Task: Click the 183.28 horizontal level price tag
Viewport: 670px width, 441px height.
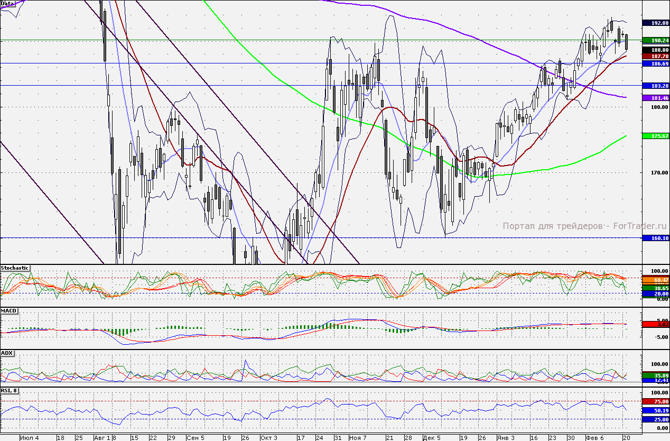Action: [655, 86]
